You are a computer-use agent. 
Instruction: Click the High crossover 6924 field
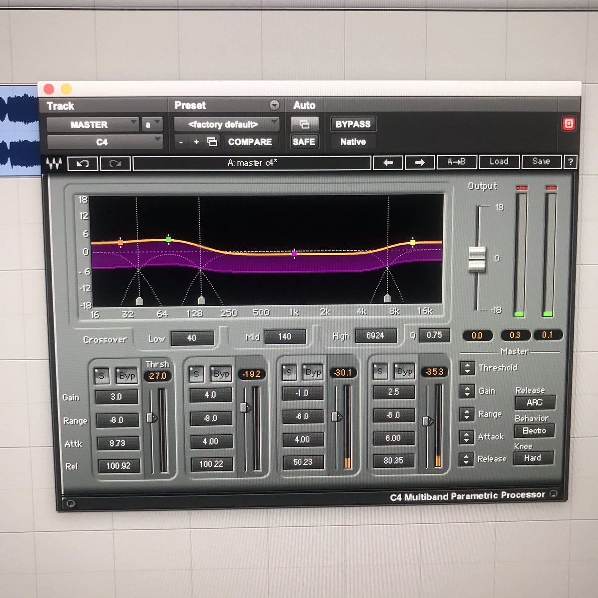375,336
